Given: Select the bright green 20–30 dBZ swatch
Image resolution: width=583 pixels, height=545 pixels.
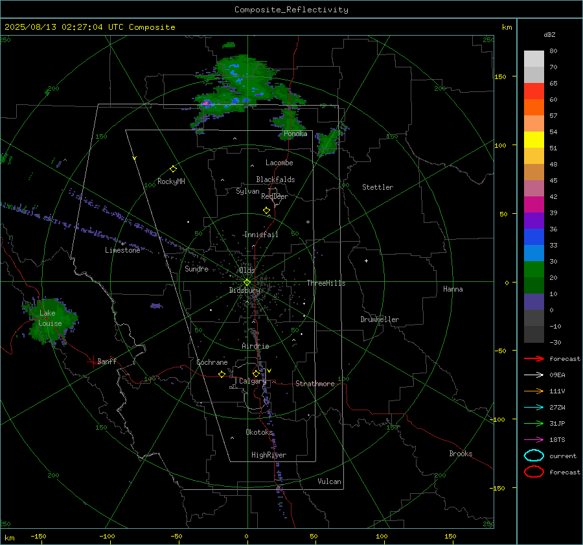Looking at the screenshot, I should coord(534,270).
